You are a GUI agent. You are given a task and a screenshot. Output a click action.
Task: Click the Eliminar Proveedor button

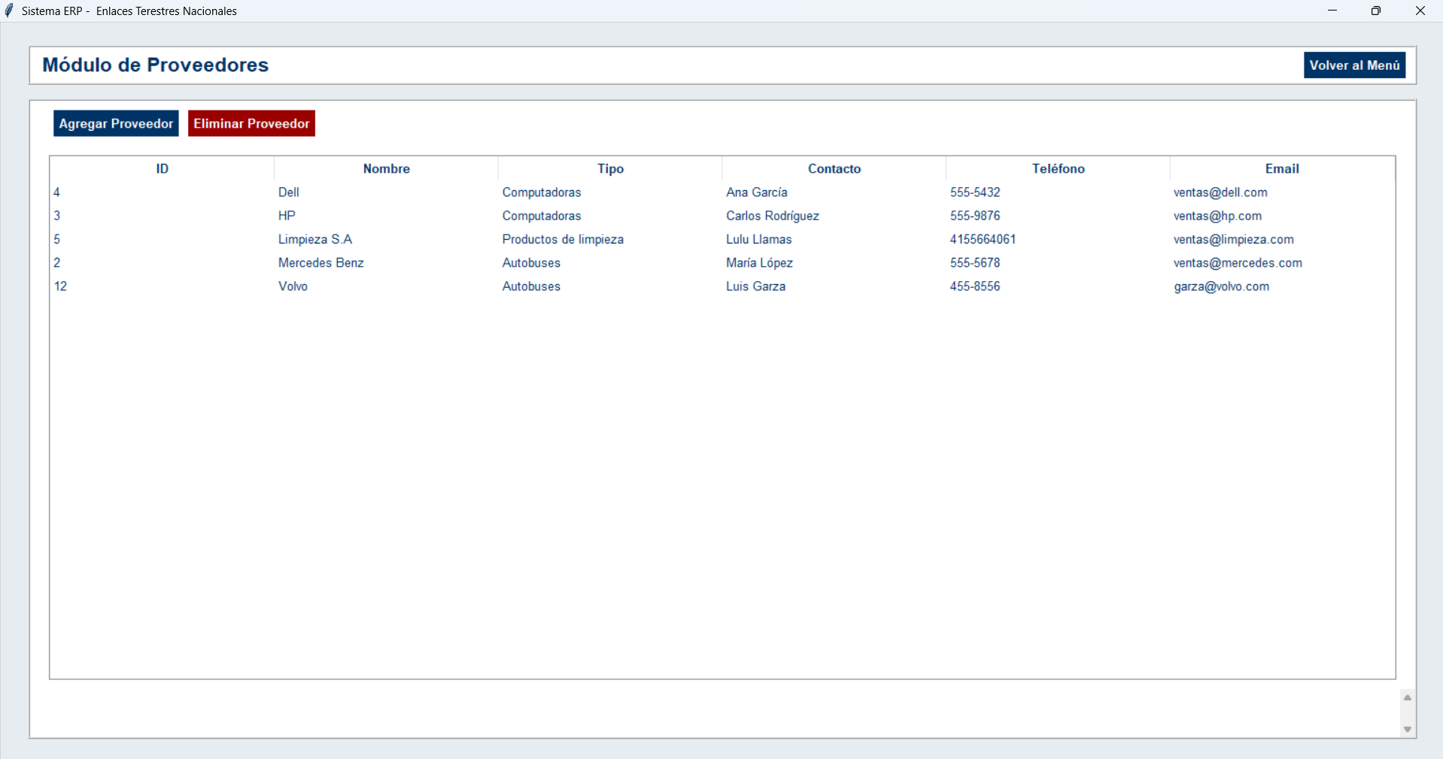251,123
